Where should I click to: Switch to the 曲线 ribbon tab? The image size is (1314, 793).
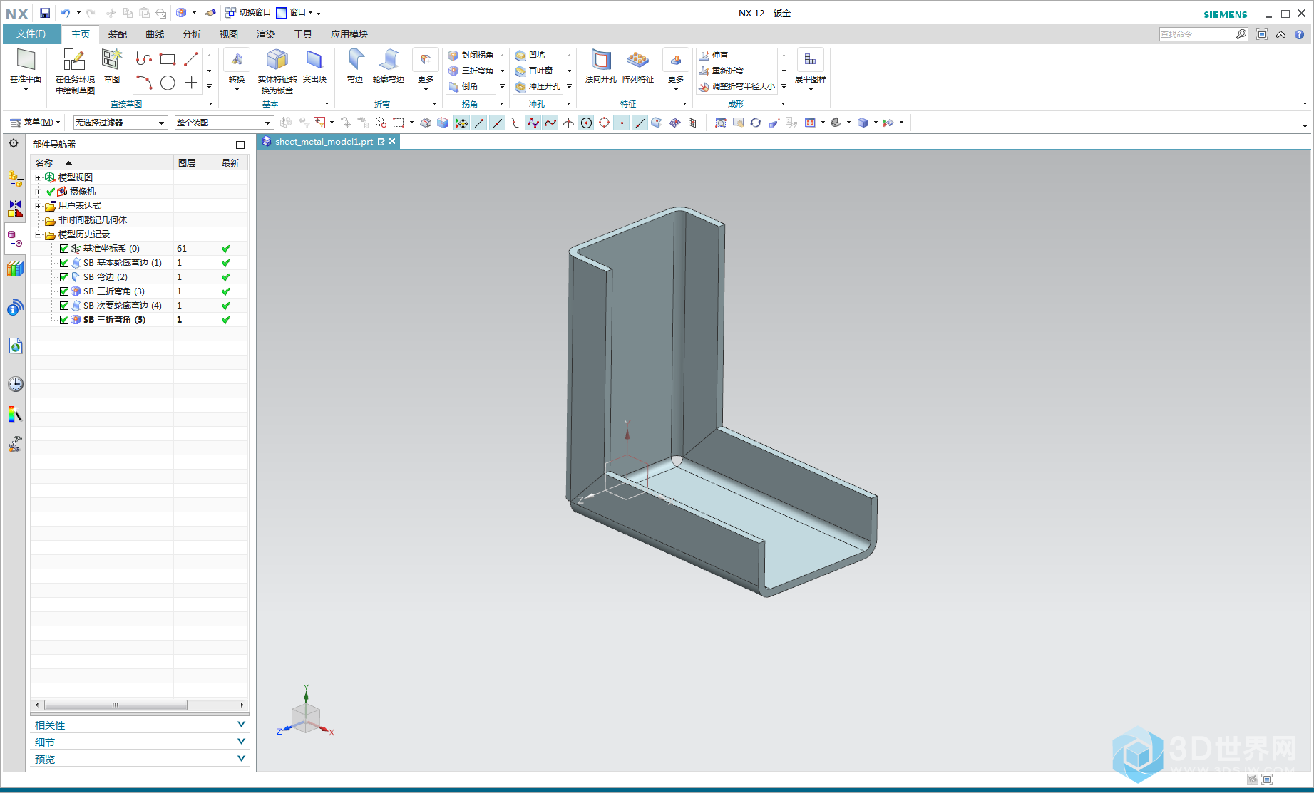155,34
